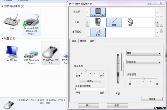Select the 全部 application icon
This screenshot has width=167, height=110.
point(98,32)
